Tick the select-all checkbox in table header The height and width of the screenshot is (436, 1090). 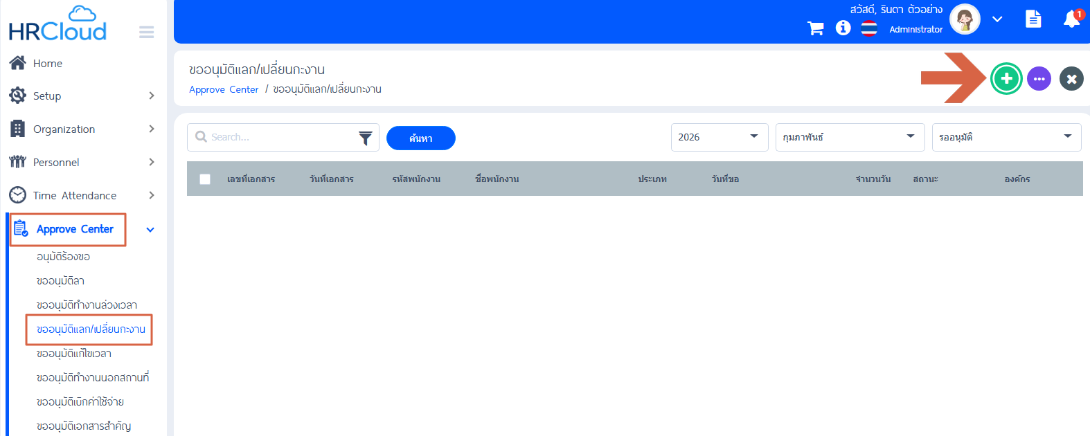(x=205, y=179)
